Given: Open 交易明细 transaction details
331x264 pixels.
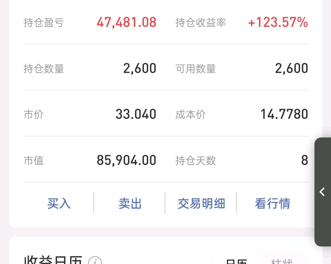Looking at the screenshot, I should pyautogui.click(x=201, y=204).
